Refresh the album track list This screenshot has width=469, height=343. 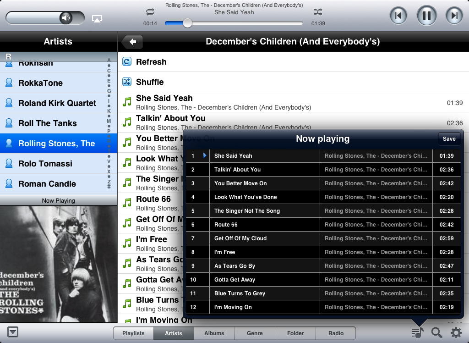coord(151,62)
